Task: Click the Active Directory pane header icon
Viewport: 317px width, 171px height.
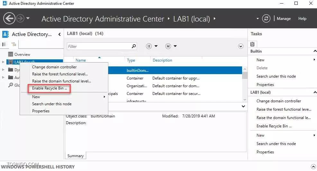Action: click(5, 34)
